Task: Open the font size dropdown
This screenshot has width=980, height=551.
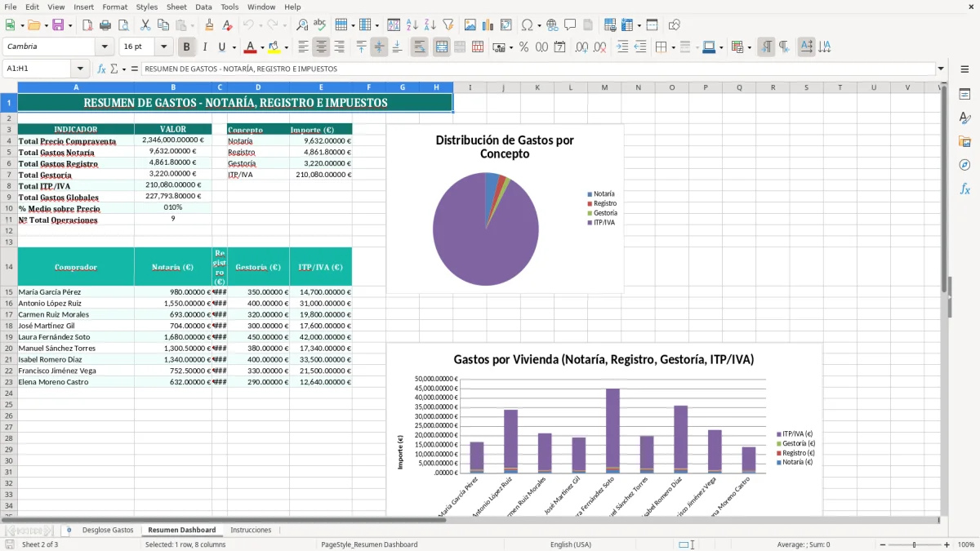Action: [163, 47]
